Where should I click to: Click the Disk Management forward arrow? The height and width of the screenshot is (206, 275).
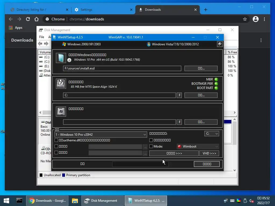[x=46, y=44]
